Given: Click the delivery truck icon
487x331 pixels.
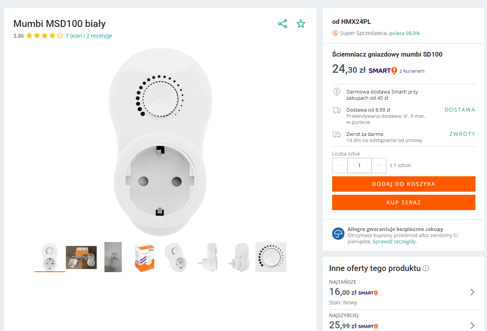Looking at the screenshot, I should coord(337,110).
